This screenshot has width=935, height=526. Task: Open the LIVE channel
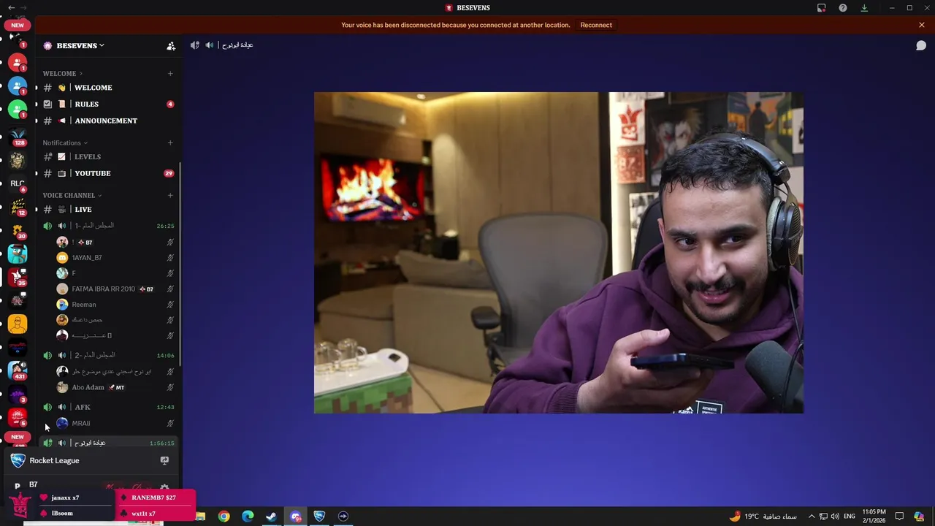click(108, 209)
